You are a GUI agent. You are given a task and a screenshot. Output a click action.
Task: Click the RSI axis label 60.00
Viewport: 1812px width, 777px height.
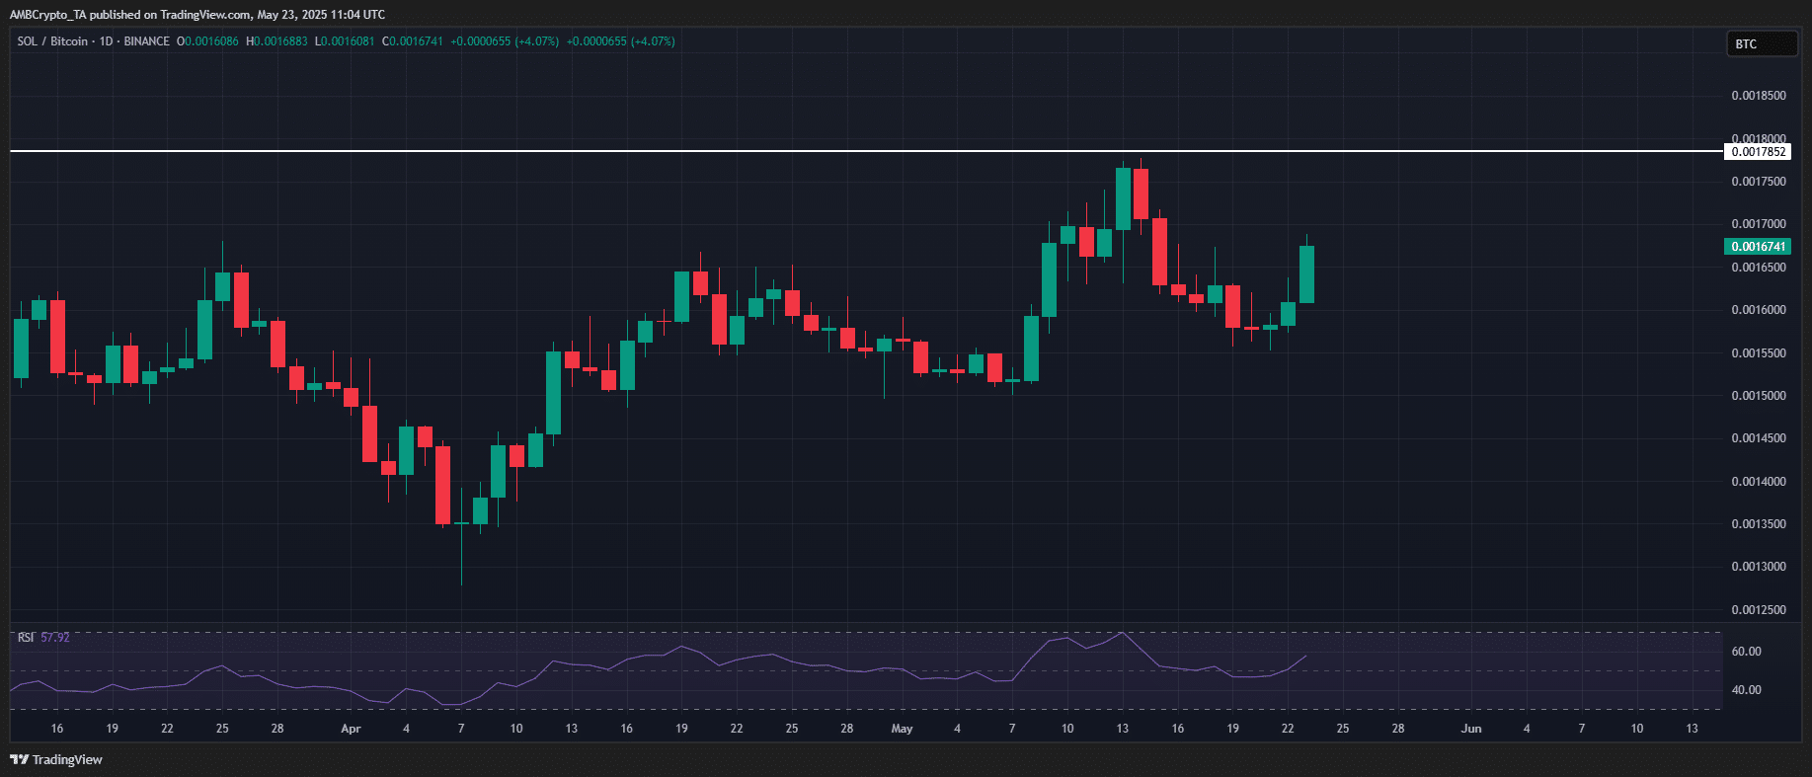pyautogui.click(x=1747, y=652)
